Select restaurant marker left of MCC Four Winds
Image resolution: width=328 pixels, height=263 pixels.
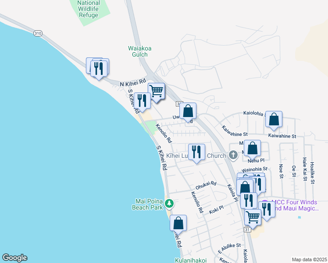click(249, 201)
